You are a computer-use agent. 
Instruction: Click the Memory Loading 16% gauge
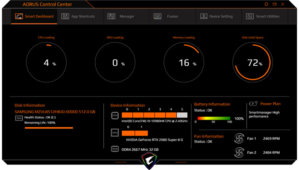[x=184, y=62]
